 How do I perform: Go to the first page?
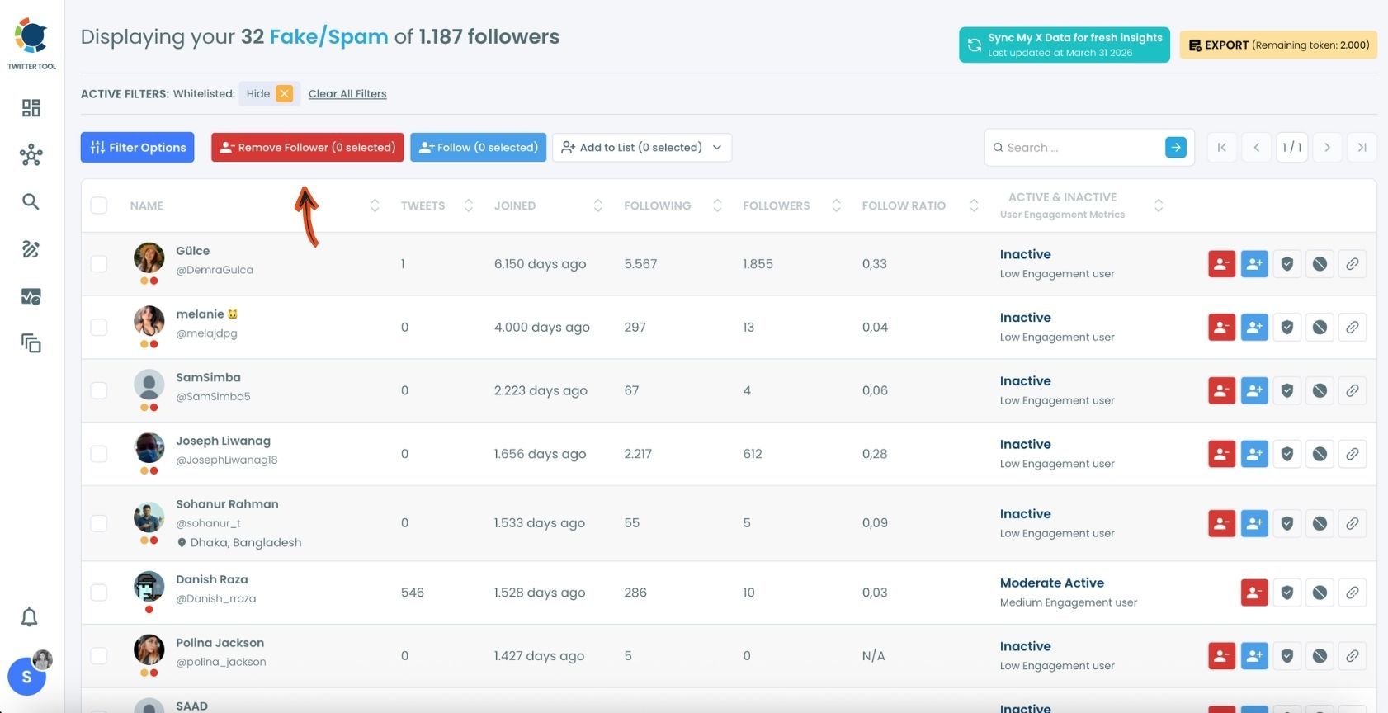(x=1221, y=148)
